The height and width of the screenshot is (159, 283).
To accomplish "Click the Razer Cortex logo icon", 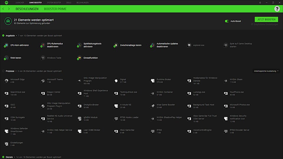I will click(6, 3).
